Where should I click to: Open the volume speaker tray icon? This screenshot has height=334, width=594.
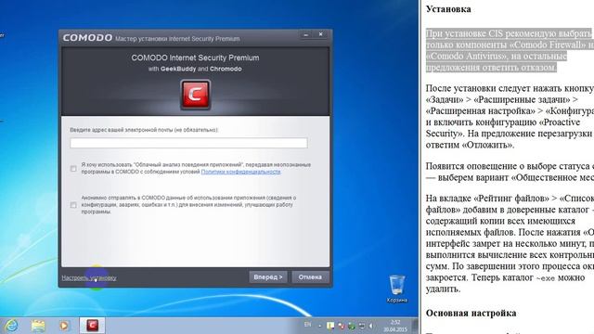(x=371, y=326)
